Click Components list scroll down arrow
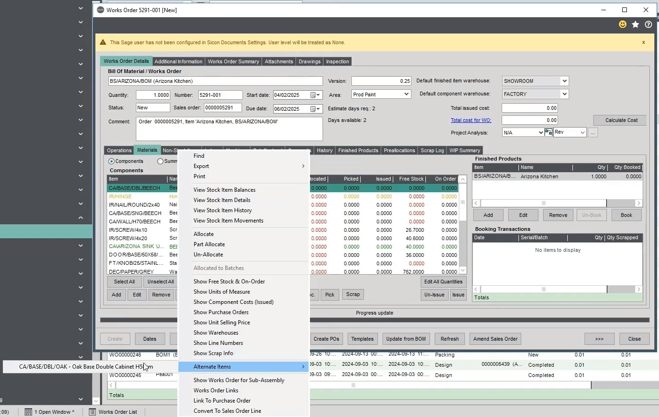Image resolution: width=659 pixels, height=417 pixels. pos(463,270)
